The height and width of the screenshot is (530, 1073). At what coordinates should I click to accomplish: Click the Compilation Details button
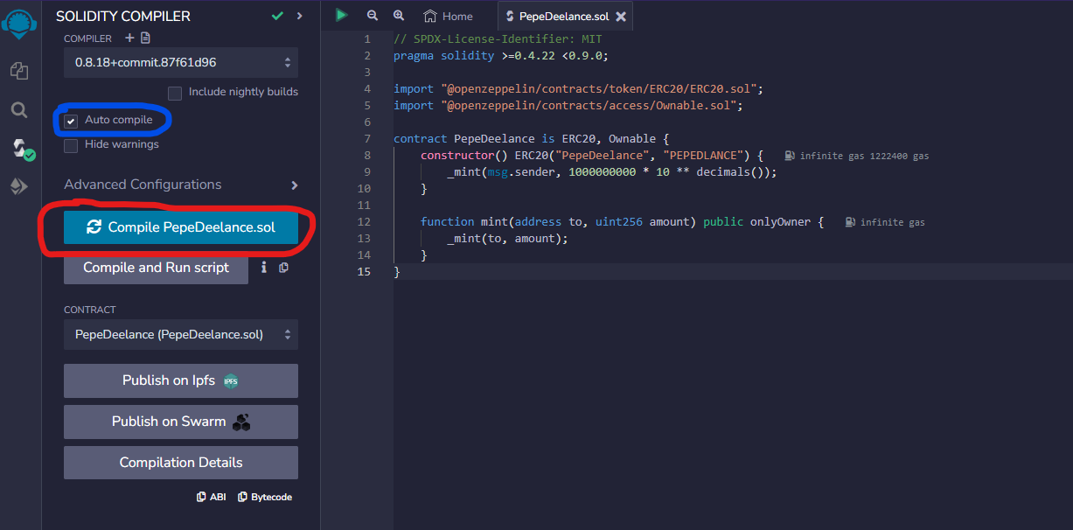click(x=181, y=463)
